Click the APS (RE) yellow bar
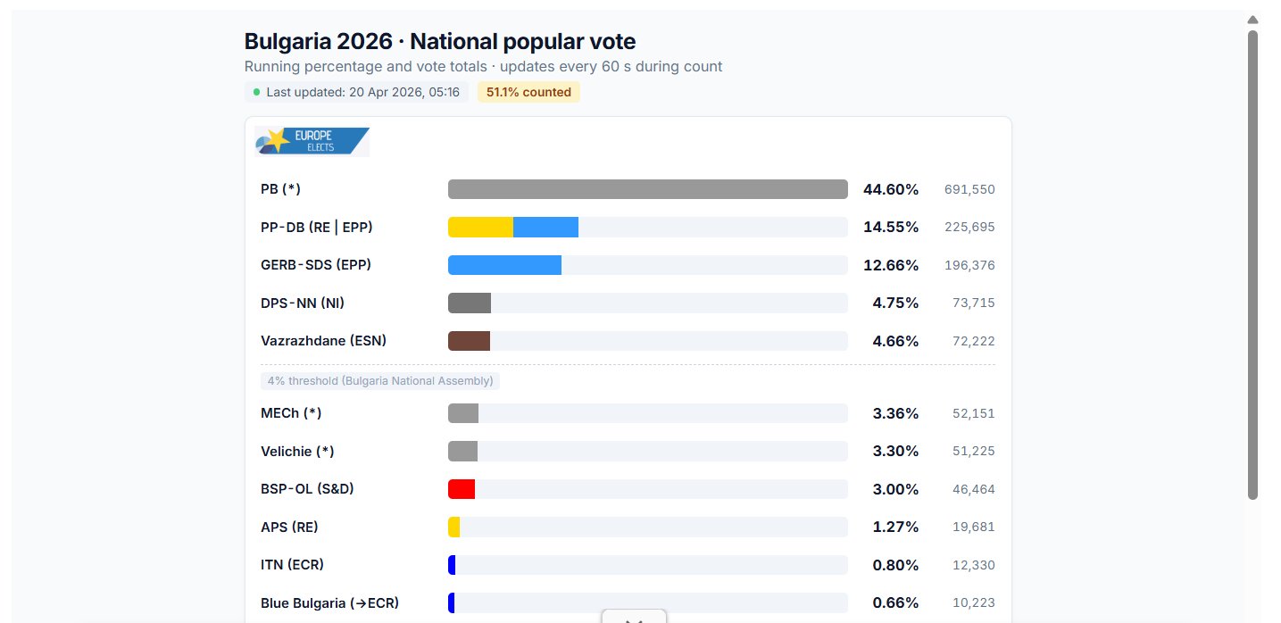 click(x=454, y=527)
